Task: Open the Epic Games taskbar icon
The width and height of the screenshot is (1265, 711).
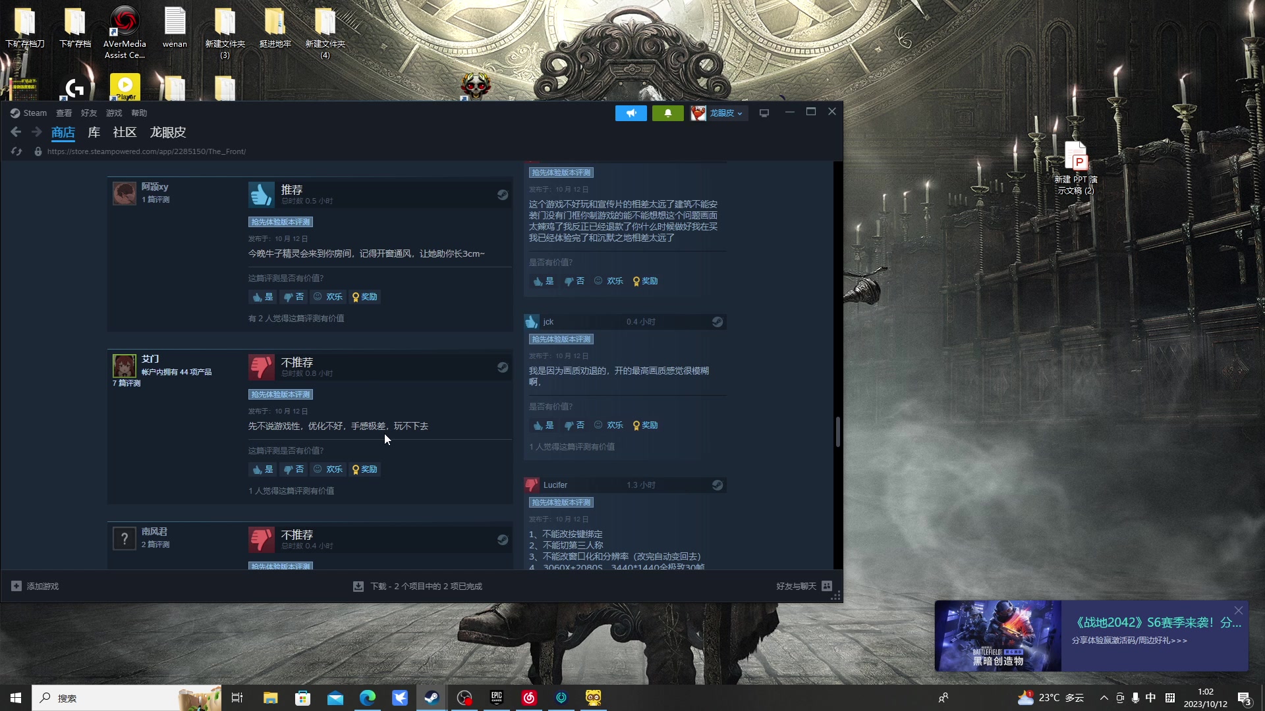Action: click(x=497, y=698)
